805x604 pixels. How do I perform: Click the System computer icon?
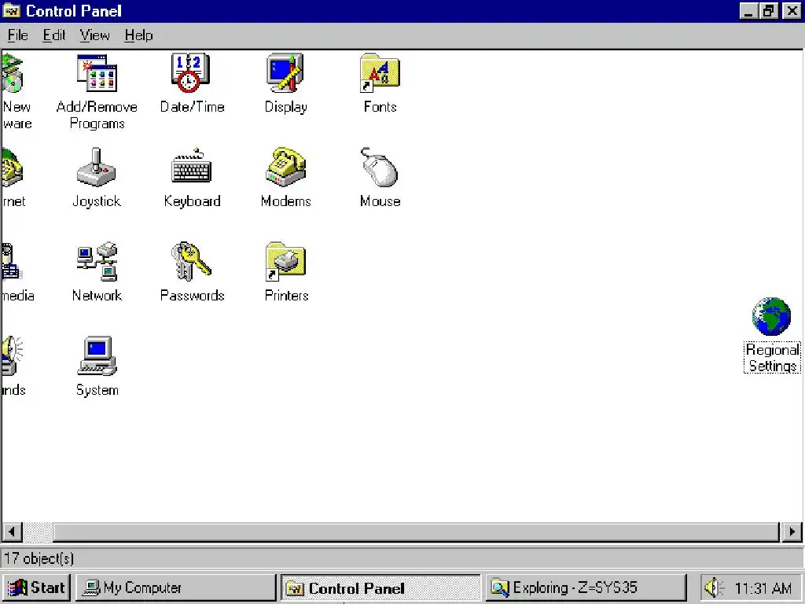[97, 356]
